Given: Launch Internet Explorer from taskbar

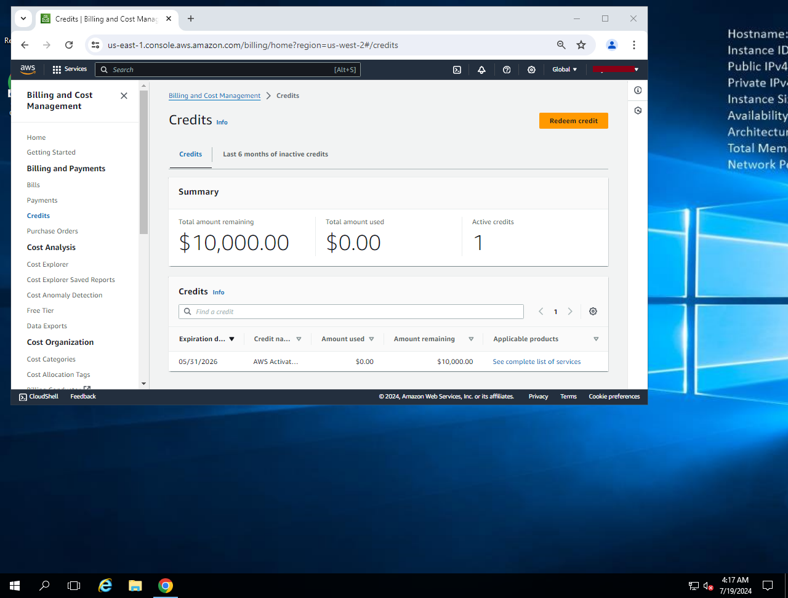Looking at the screenshot, I should coord(105,586).
